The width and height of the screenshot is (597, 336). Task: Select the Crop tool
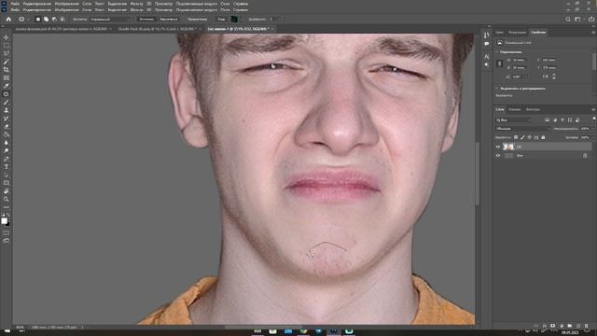7,70
